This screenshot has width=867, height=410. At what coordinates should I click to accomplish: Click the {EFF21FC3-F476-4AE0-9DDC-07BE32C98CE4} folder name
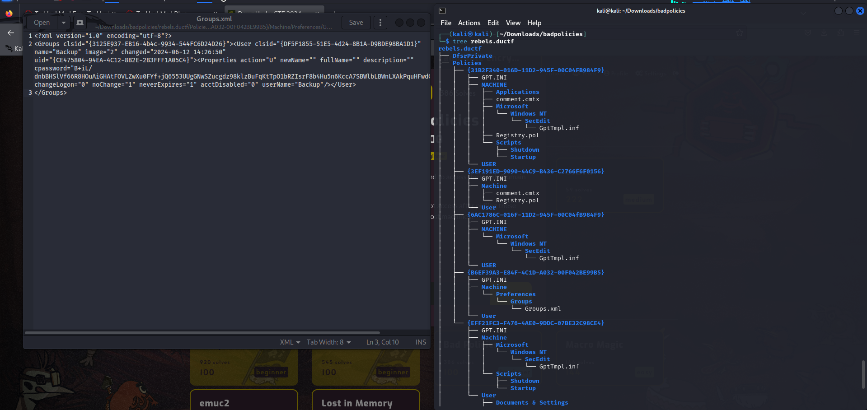click(x=536, y=323)
